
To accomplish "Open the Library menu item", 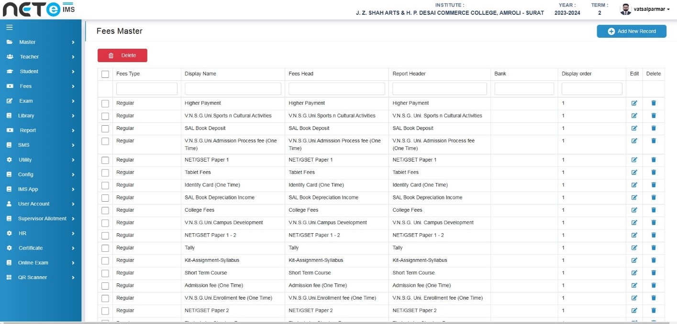I will (41, 116).
